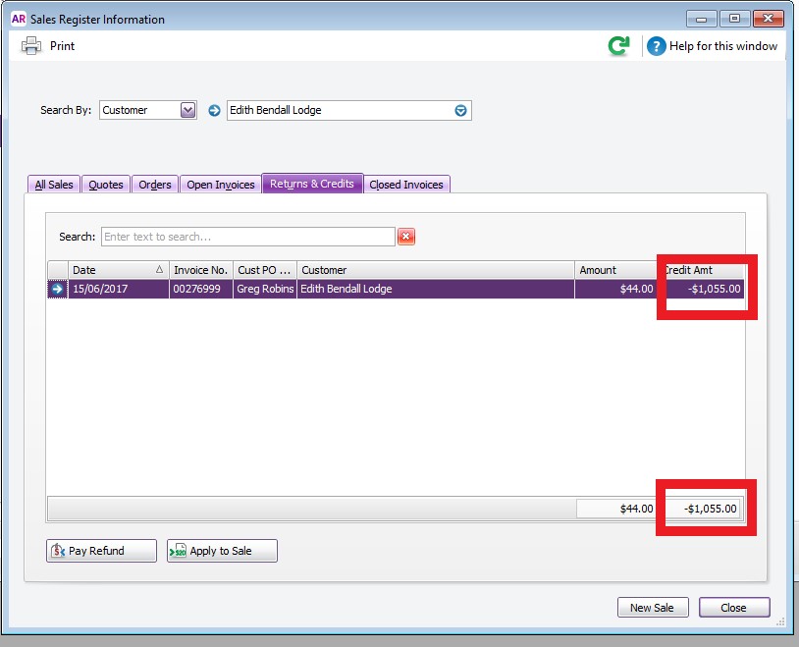
Task: Start a New Sale
Action: click(653, 607)
